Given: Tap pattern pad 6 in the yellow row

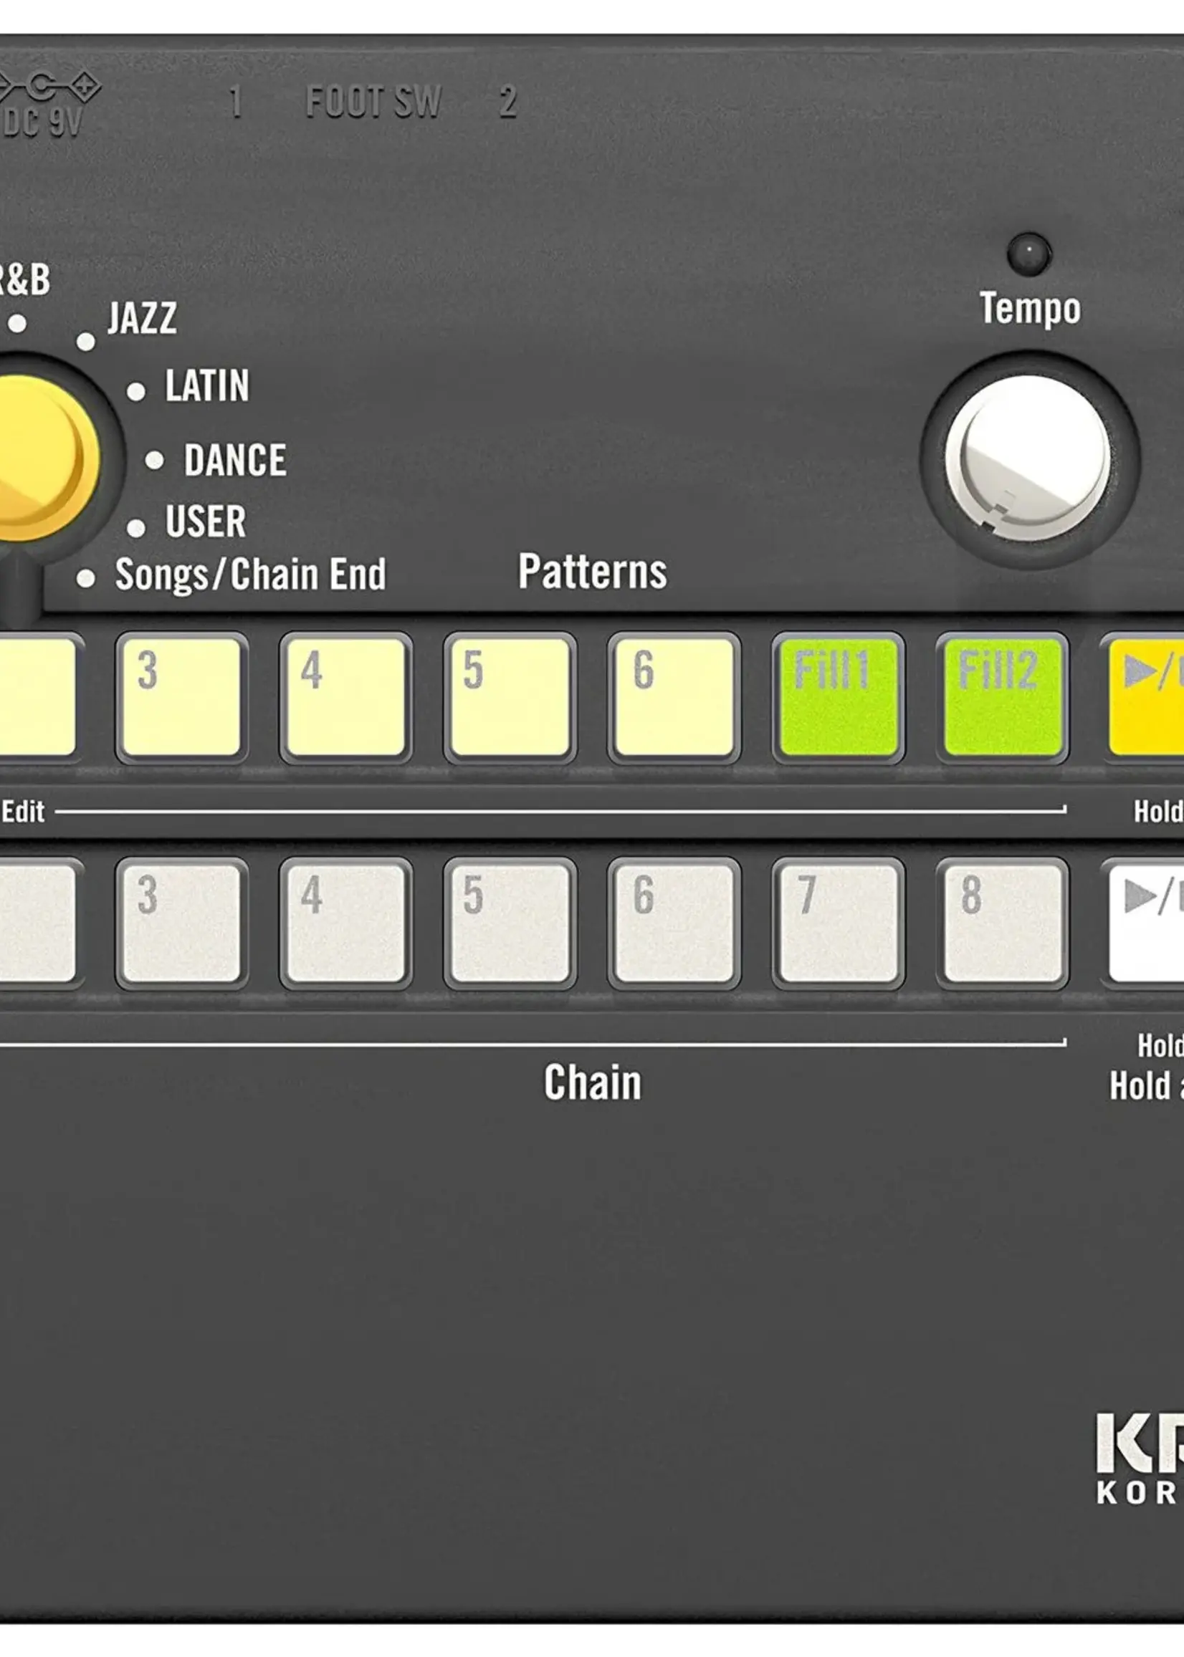Looking at the screenshot, I should [x=674, y=697].
